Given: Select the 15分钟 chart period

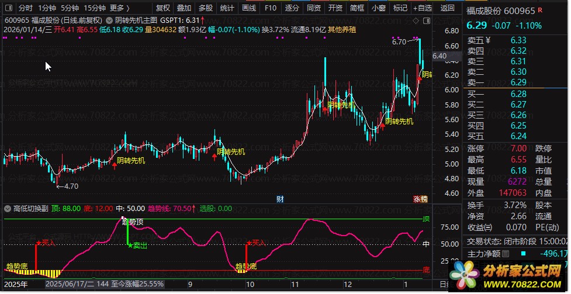Looking at the screenshot, I should click(x=94, y=8).
